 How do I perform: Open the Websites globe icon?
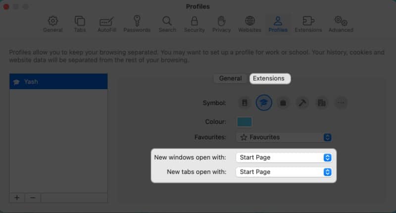coord(249,23)
